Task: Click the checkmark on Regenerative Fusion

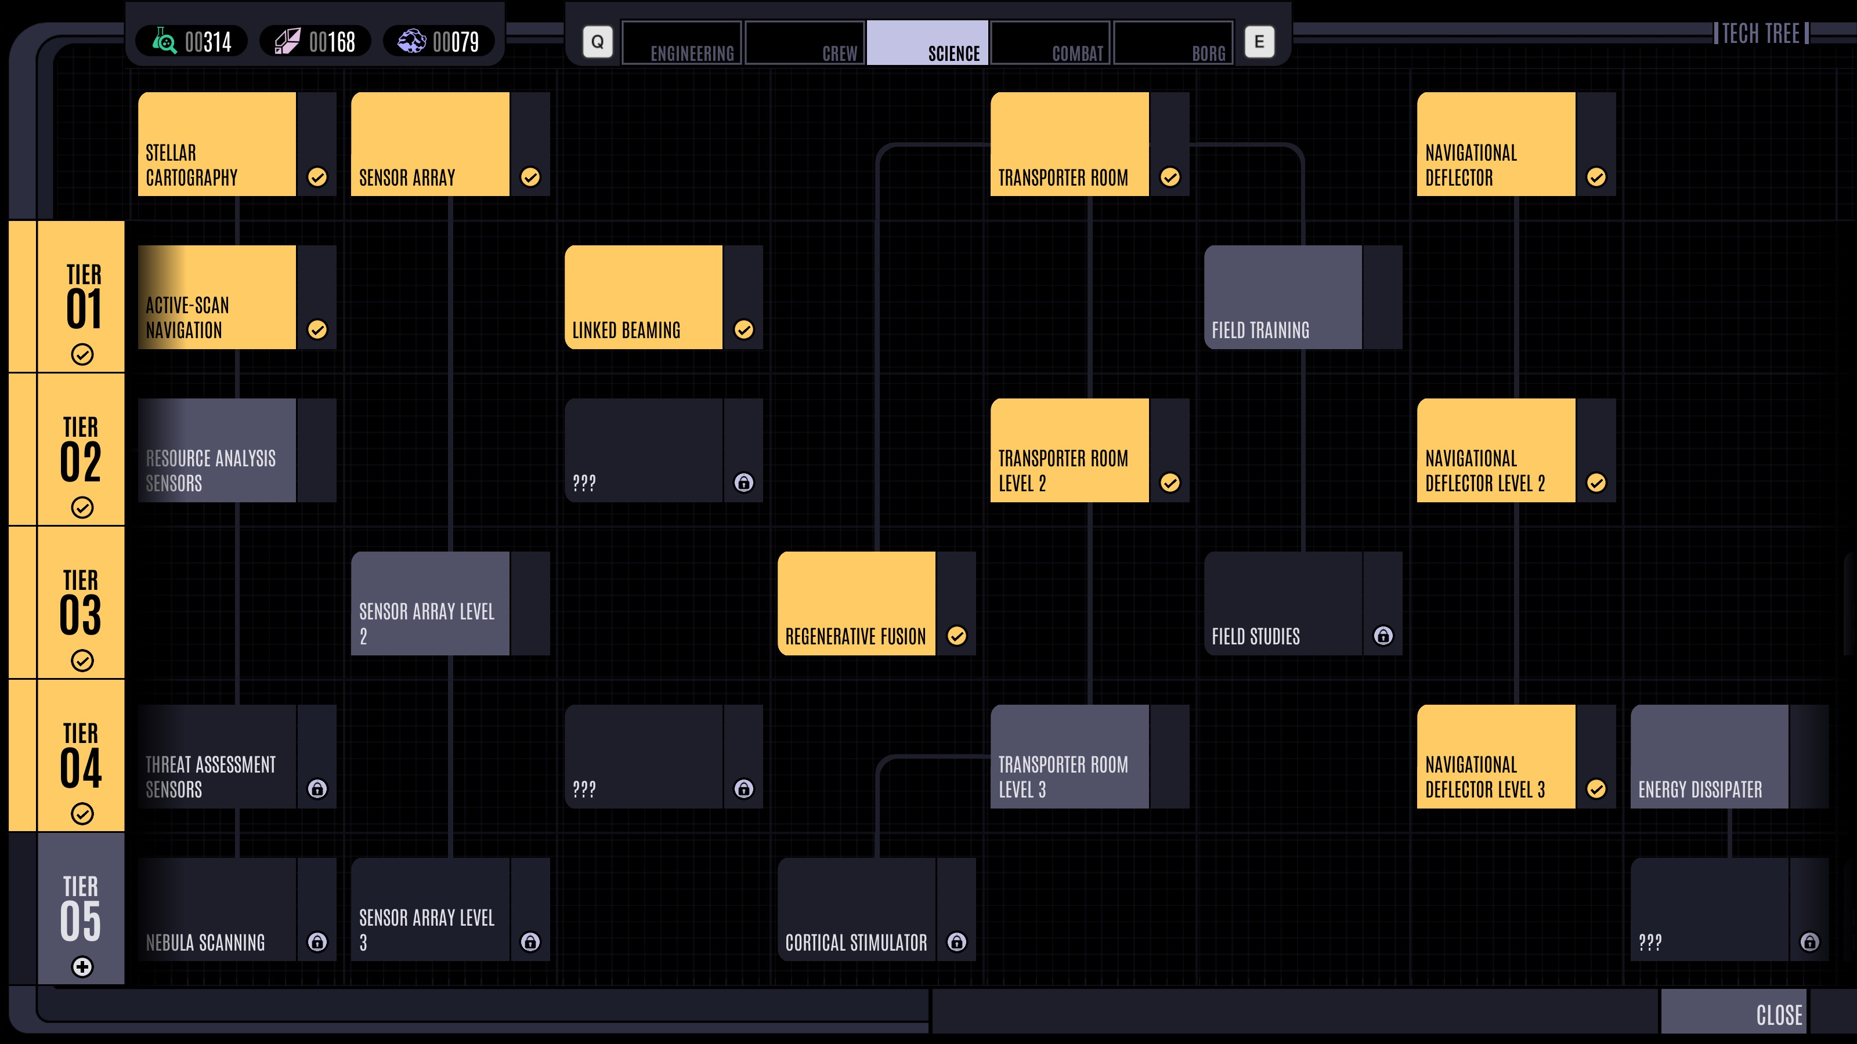Action: pos(956,636)
